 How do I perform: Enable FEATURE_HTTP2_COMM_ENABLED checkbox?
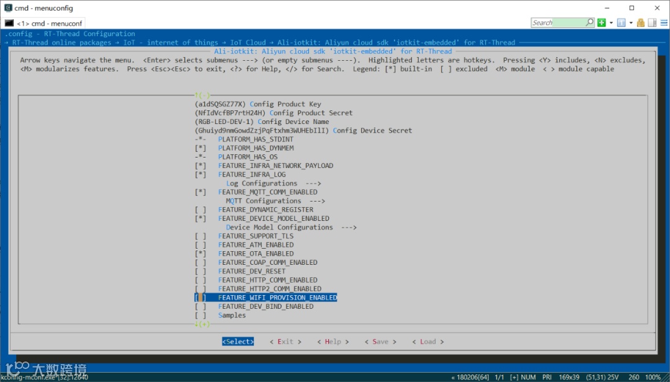click(x=200, y=289)
